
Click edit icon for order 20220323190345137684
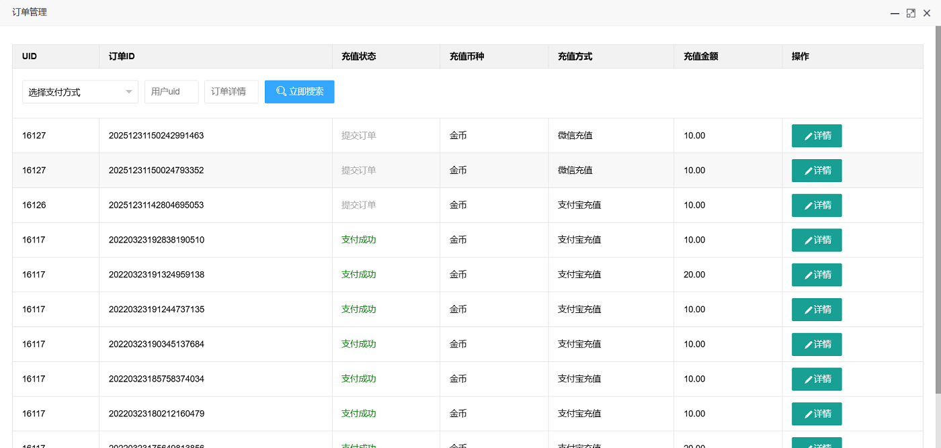809,345
